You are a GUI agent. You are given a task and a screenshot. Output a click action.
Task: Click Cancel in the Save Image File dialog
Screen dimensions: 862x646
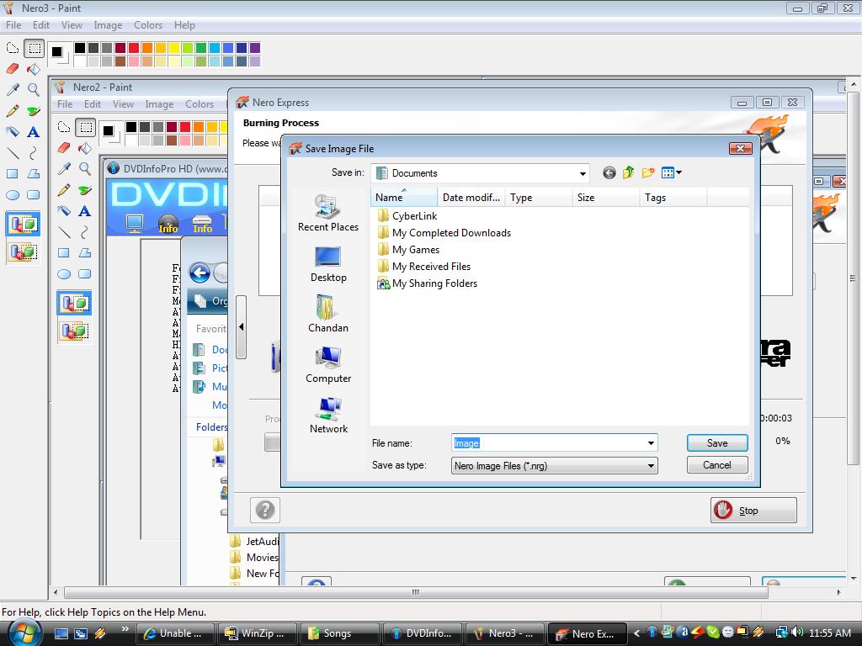(717, 464)
